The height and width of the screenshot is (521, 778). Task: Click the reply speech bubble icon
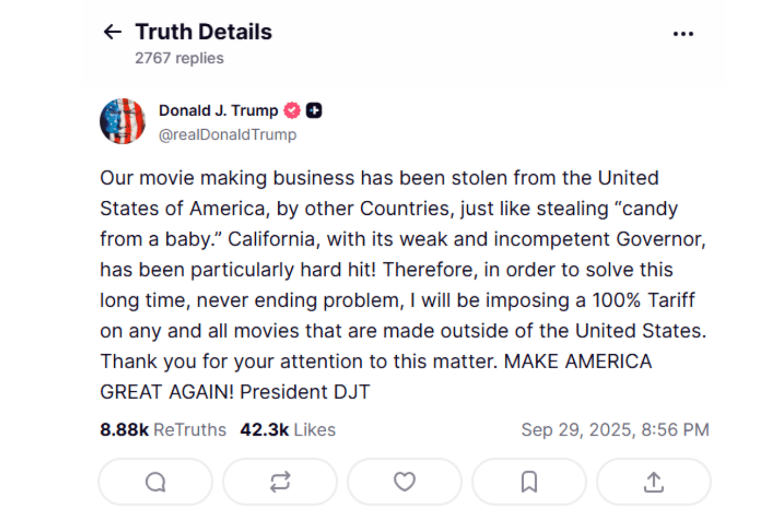(x=156, y=482)
